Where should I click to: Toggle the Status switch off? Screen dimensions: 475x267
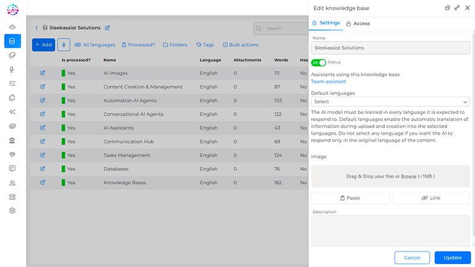tap(319, 62)
